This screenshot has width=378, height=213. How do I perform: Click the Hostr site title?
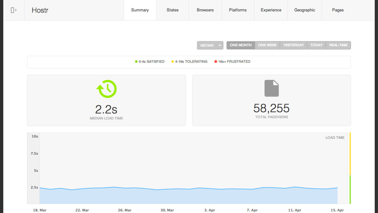tap(40, 10)
